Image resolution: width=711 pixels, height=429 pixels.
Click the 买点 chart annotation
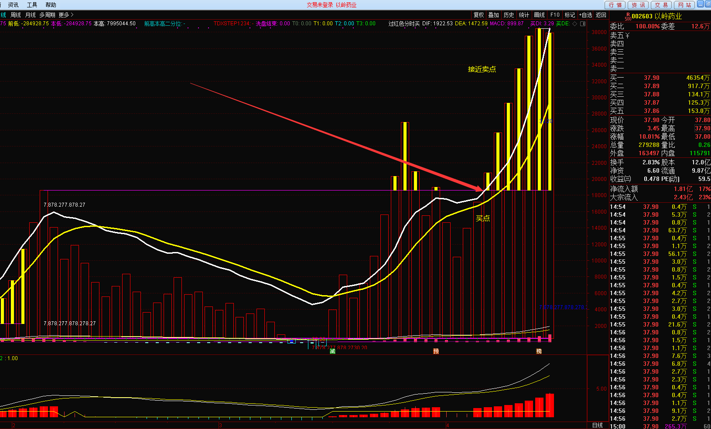click(483, 218)
